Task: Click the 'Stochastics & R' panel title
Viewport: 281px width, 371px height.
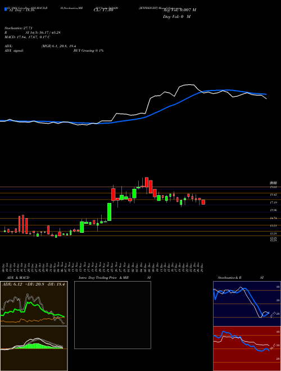Action: click(230, 278)
